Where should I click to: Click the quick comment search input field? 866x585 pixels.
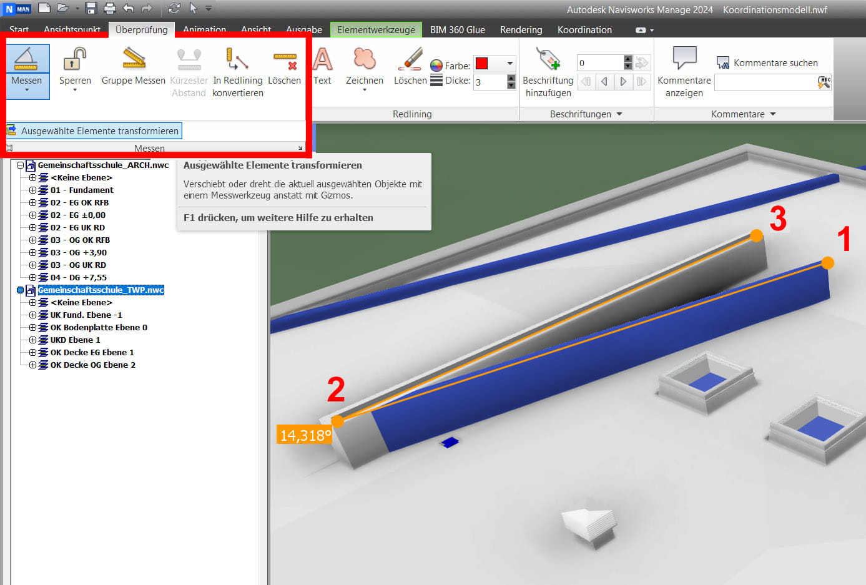tap(765, 82)
